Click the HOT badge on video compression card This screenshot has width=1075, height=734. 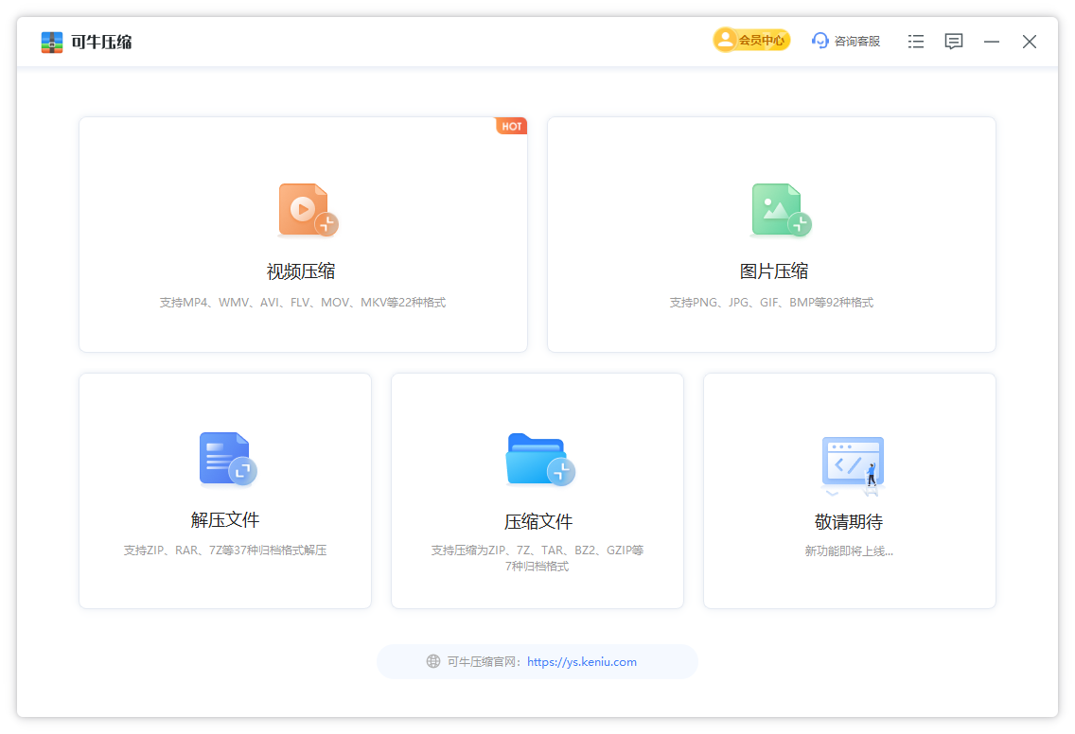coord(511,125)
